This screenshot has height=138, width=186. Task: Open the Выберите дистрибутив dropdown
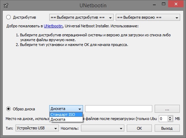pyautogui.click(x=81, y=17)
